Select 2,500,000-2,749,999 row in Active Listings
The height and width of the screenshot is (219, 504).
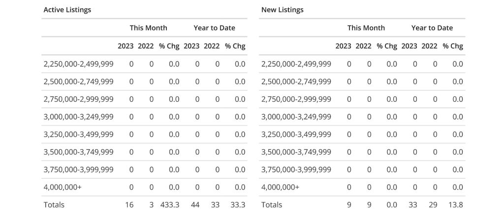[79, 82]
